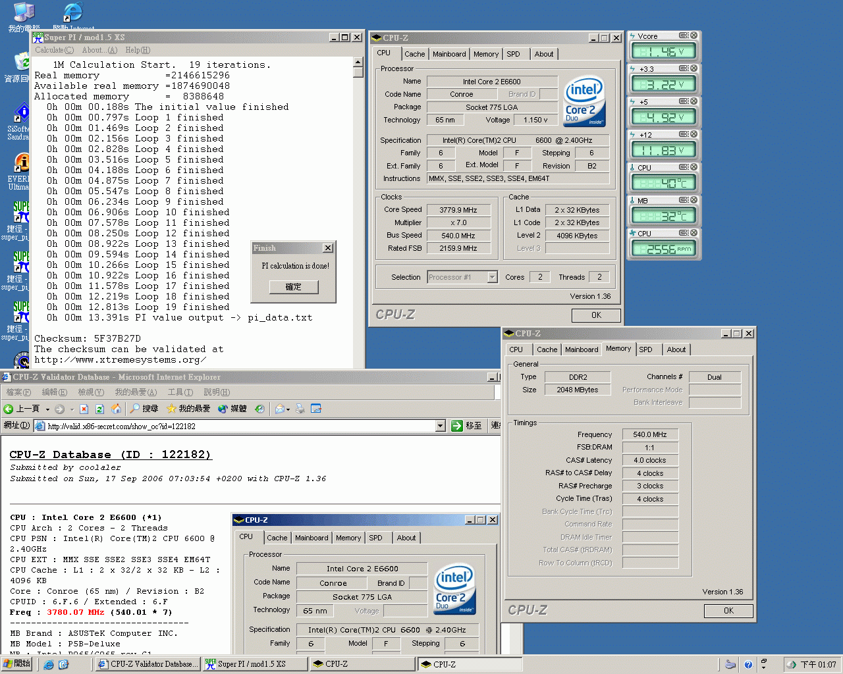The image size is (843, 674).
Task: Click CAS# Latency value 4.0 clocks
Action: (650, 460)
